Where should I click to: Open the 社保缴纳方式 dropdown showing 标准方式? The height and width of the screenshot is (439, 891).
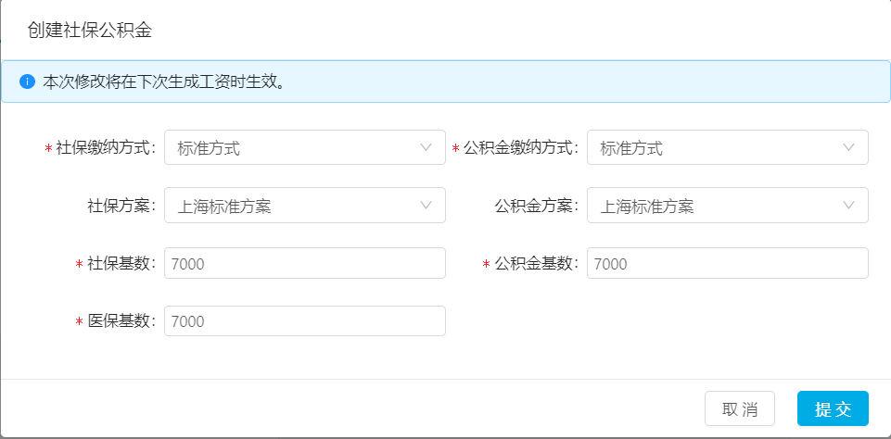305,147
